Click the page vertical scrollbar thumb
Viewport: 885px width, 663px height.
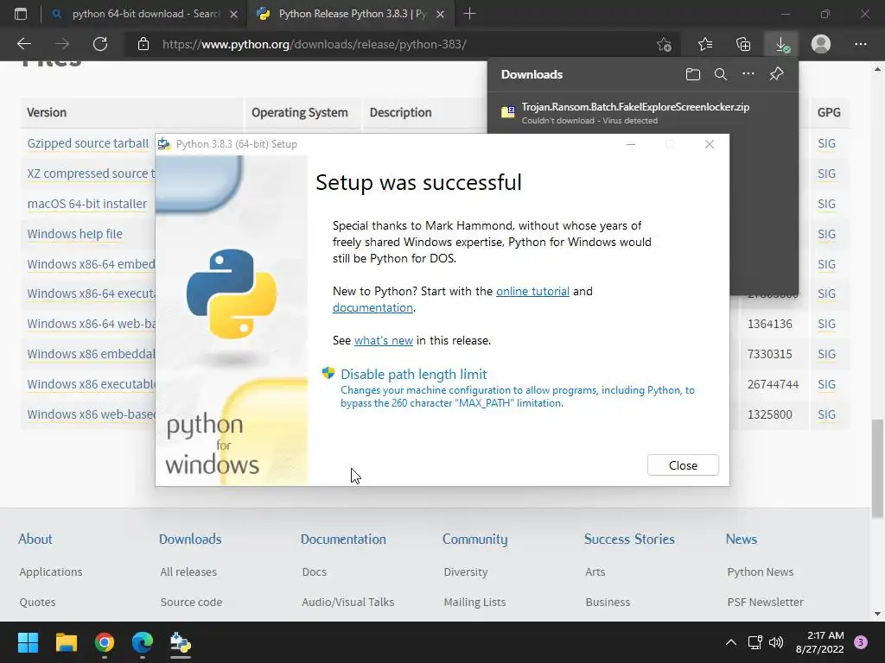877,468
